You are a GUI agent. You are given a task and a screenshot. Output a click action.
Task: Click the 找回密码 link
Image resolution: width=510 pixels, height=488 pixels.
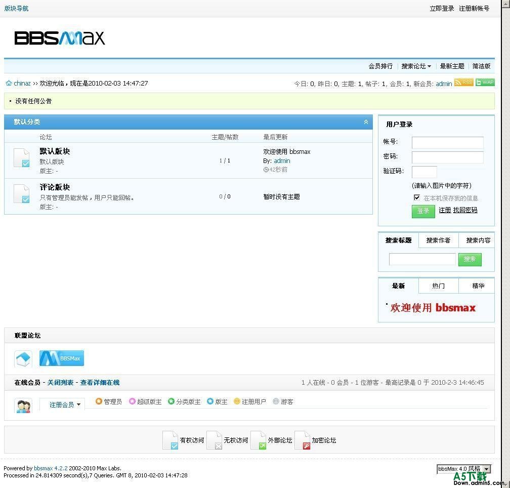pos(465,210)
